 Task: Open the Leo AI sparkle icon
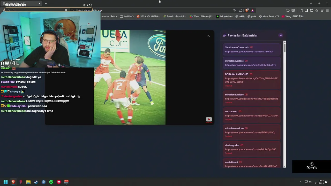point(317,10)
